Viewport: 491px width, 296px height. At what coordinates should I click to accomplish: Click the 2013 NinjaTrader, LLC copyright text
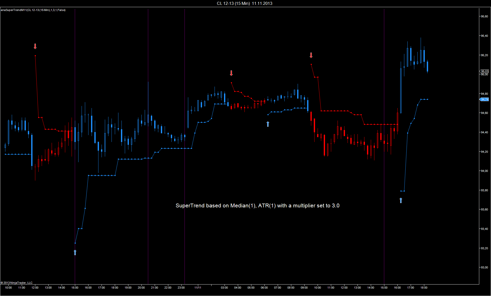pyautogui.click(x=17, y=283)
